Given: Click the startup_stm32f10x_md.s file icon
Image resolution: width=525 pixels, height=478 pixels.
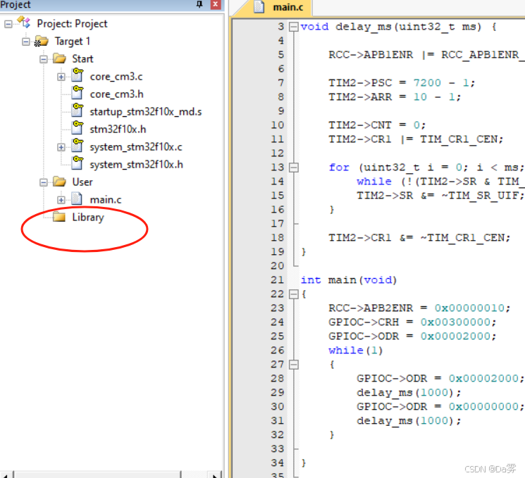Looking at the screenshot, I should (78, 111).
